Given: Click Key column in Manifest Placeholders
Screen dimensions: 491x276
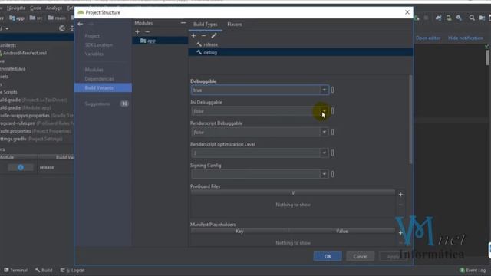Looking at the screenshot, I should pyautogui.click(x=239, y=231).
